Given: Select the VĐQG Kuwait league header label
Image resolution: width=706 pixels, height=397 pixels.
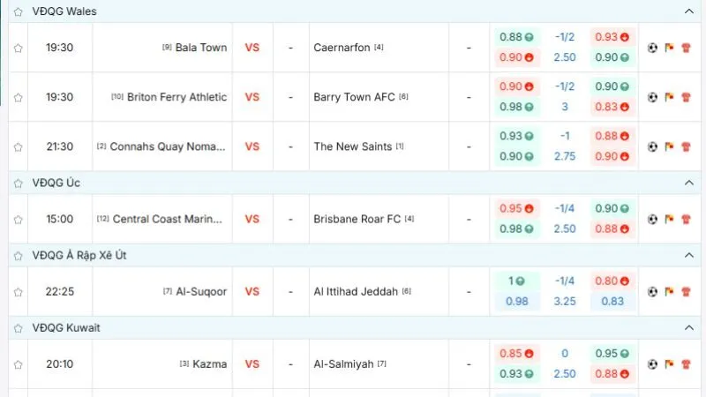Looking at the screenshot, I should 66,327.
